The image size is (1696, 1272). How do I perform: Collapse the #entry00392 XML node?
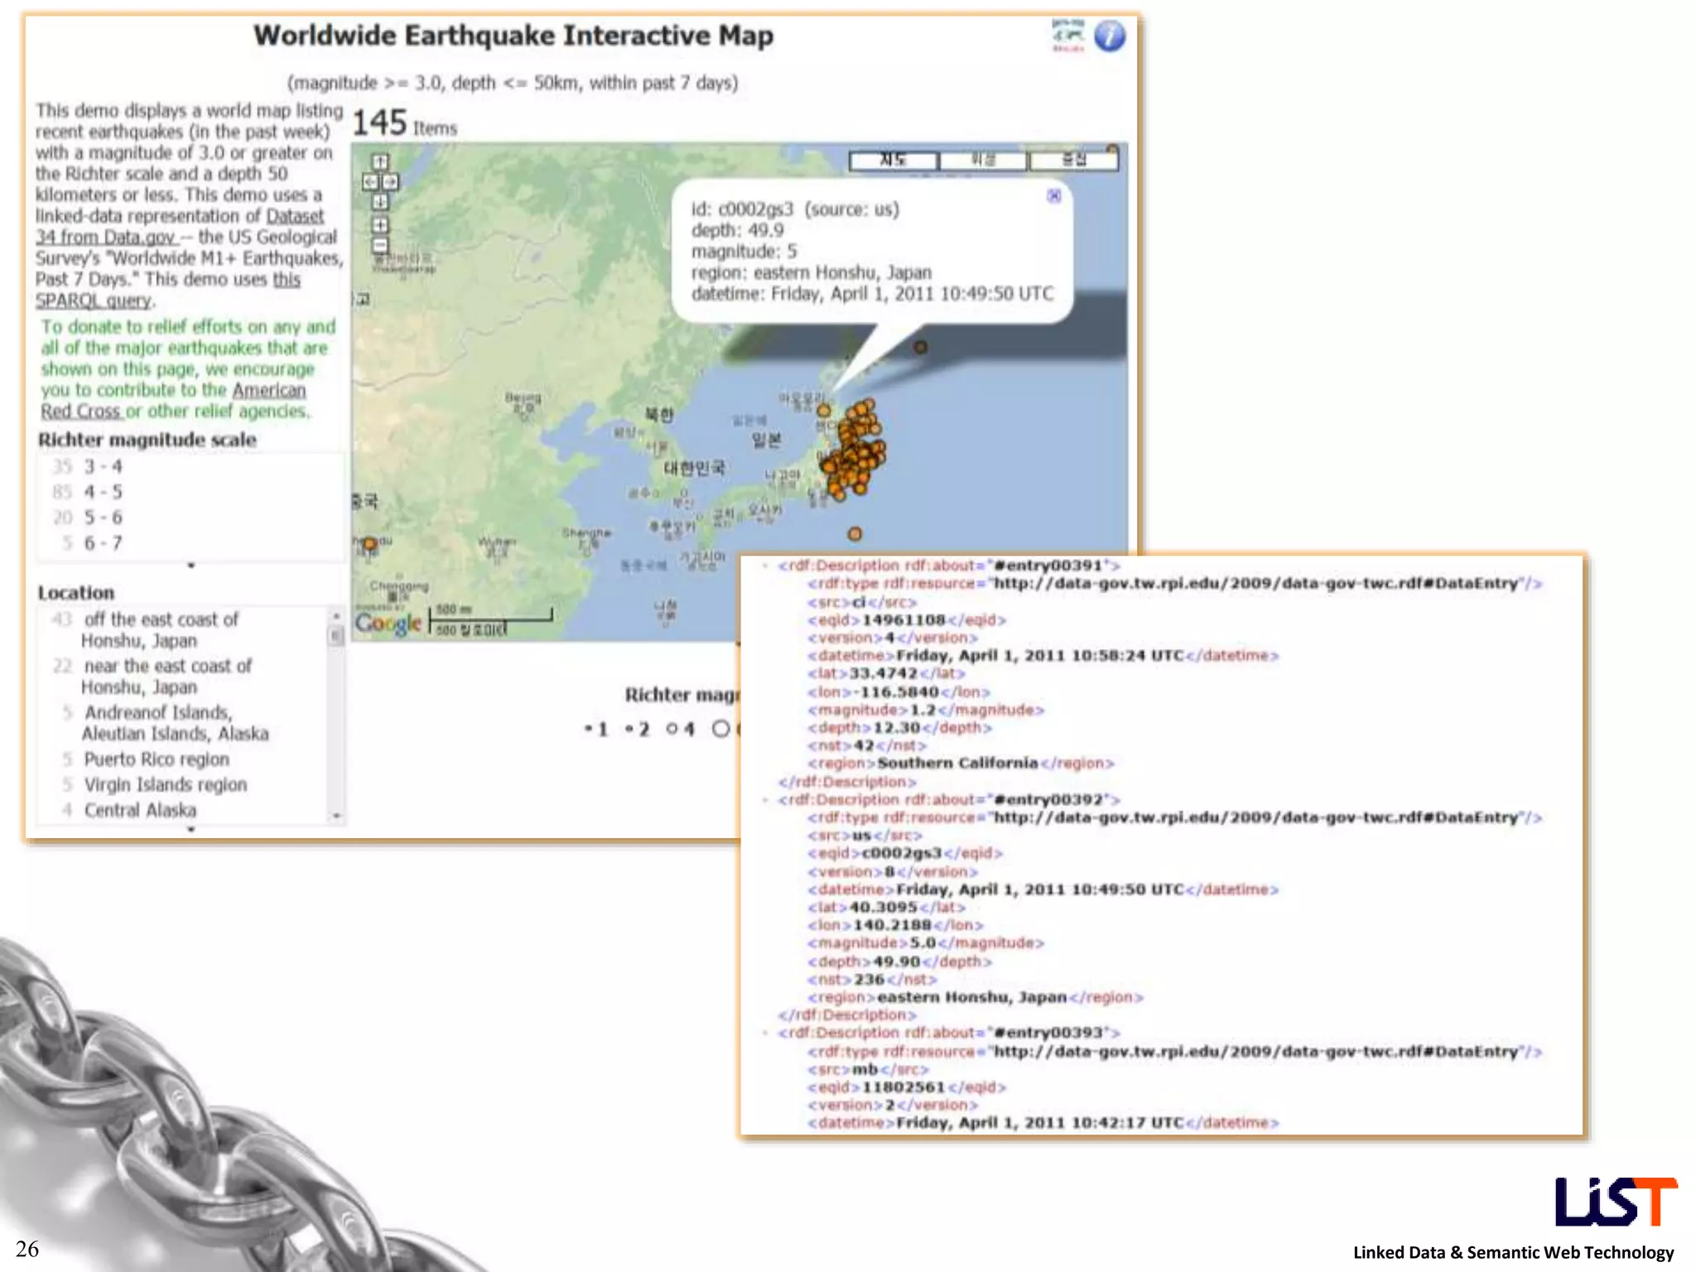[x=764, y=801]
